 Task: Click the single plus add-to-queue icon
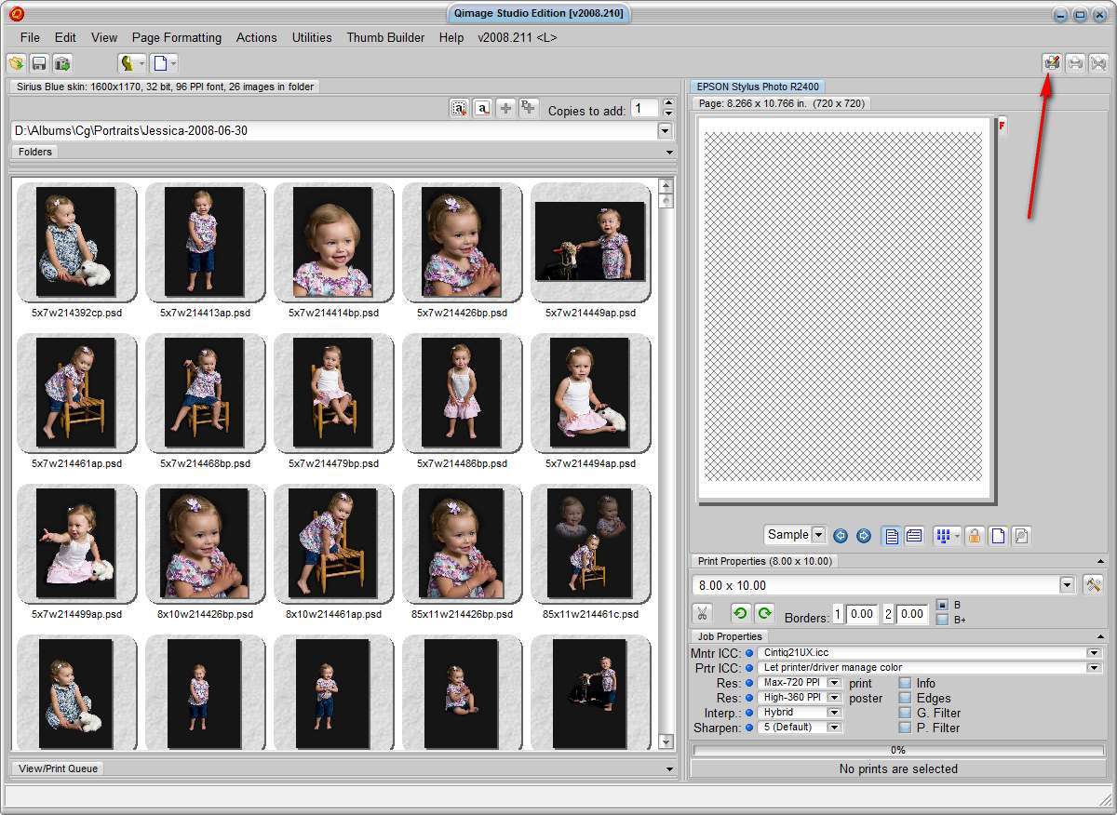coord(505,108)
